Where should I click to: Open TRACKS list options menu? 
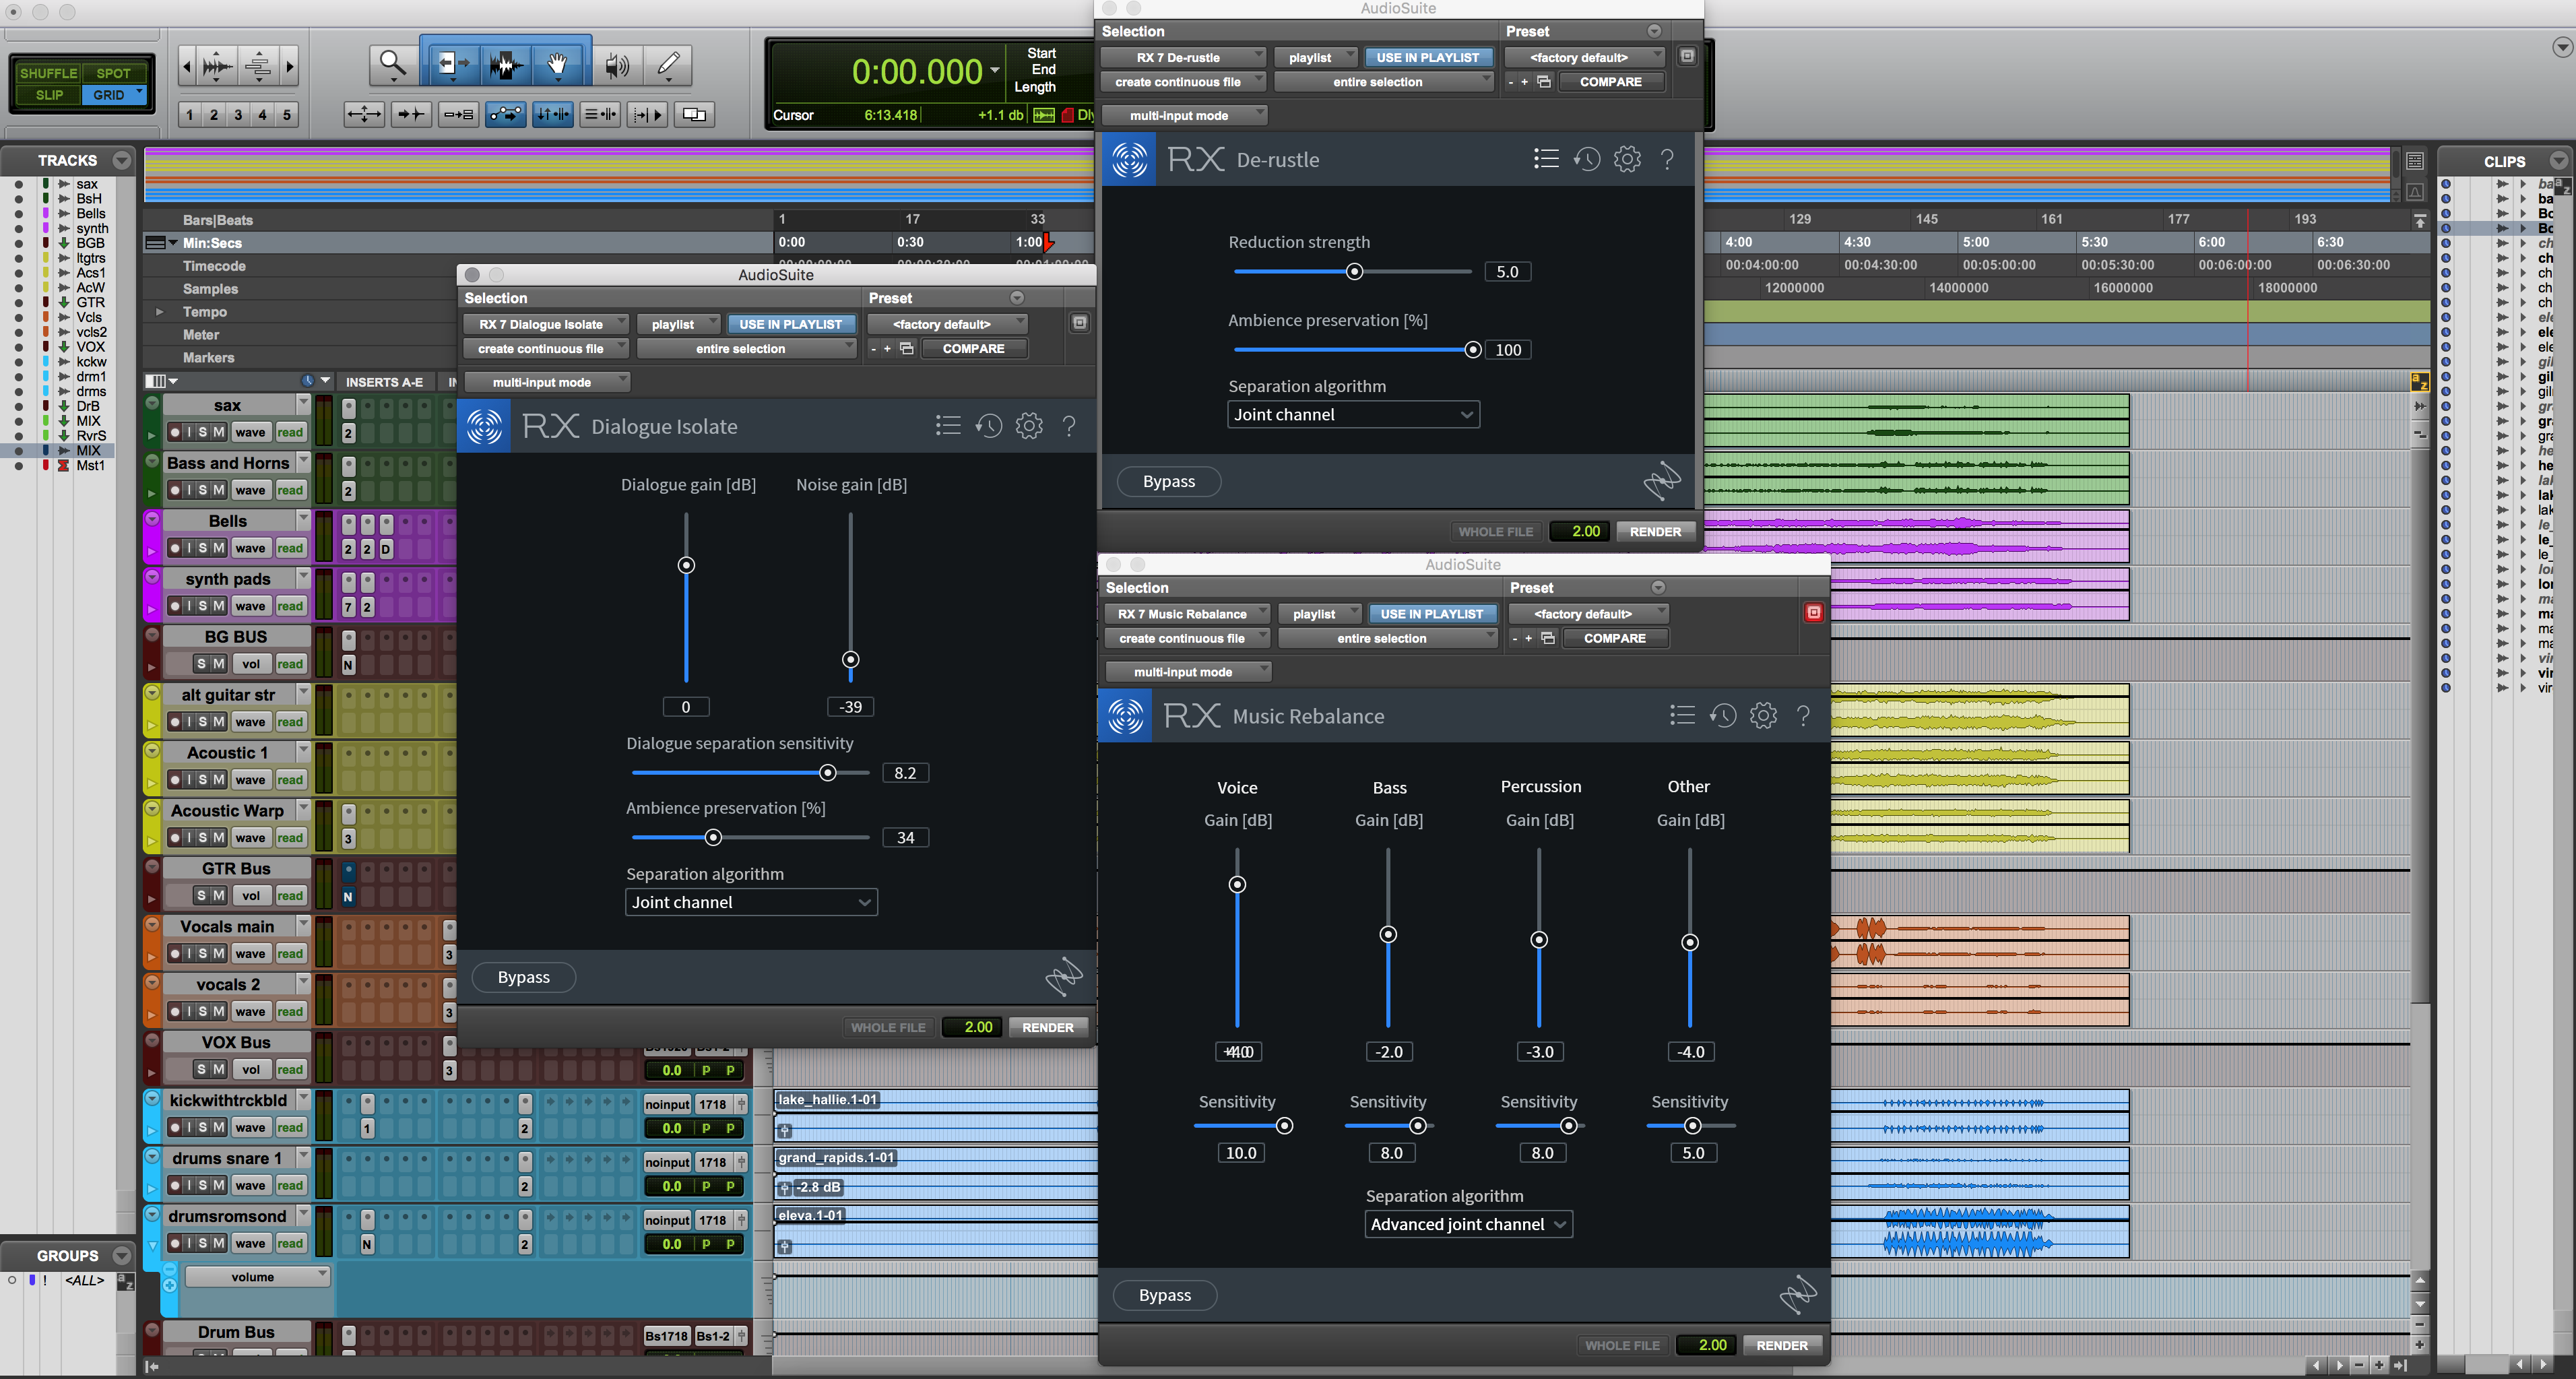122,160
